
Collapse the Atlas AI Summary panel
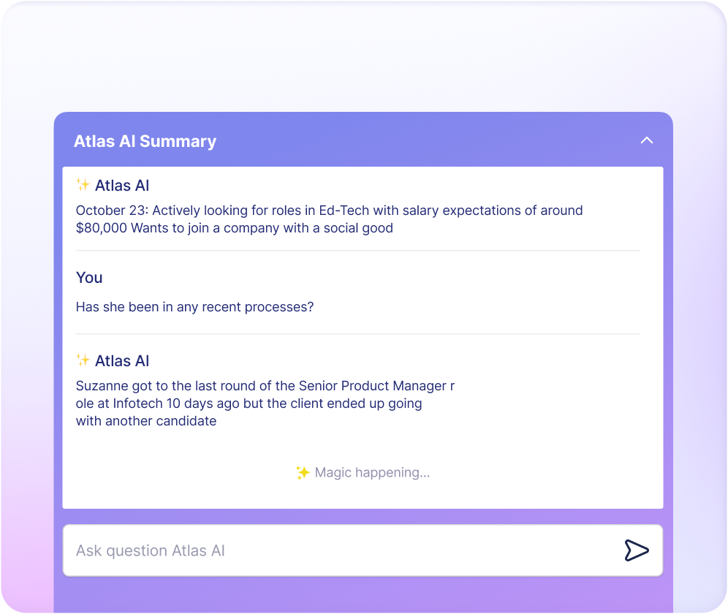click(647, 140)
